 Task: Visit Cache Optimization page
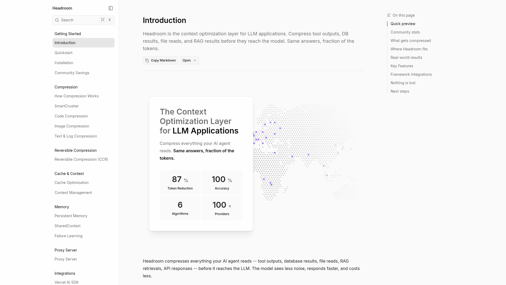pos(84,183)
